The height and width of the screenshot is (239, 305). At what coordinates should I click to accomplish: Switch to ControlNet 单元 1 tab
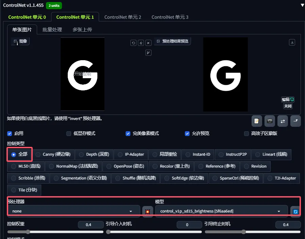[75, 17]
